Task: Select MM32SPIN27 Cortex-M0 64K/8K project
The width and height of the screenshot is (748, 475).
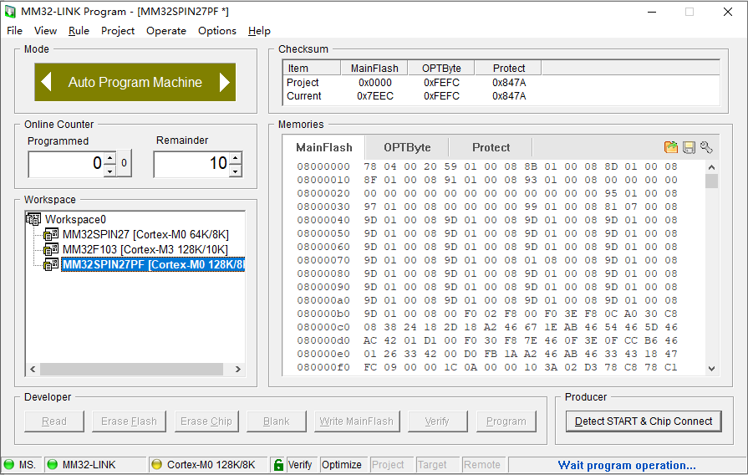Action: tap(145, 234)
